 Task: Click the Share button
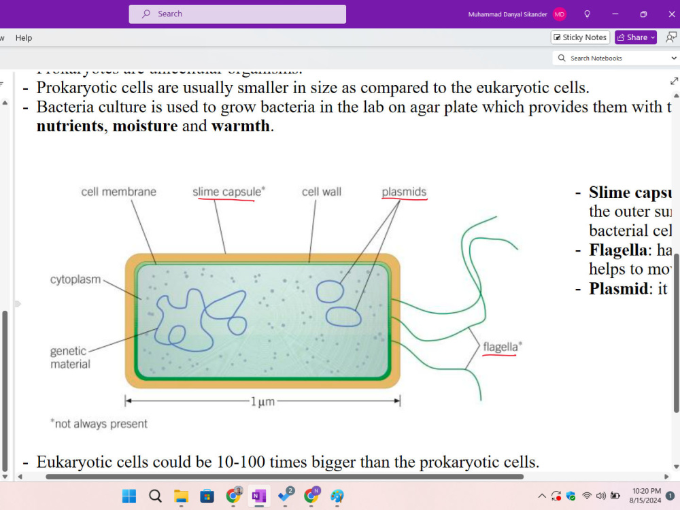coord(636,37)
